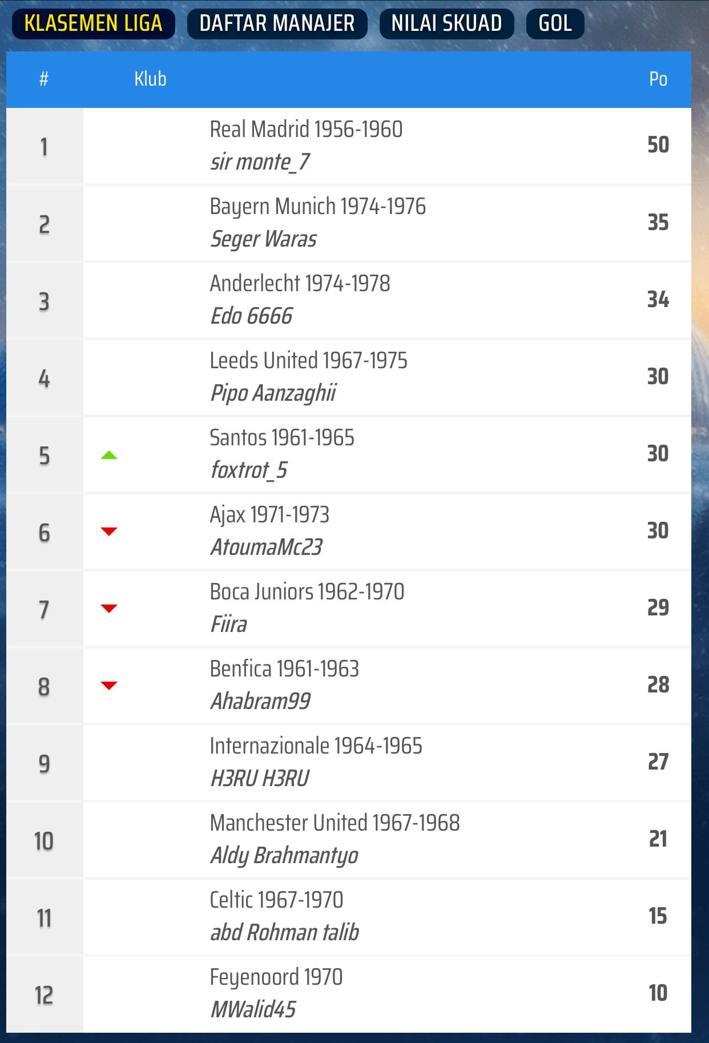Open Real Madrid 1956-1960 club page
The image size is (709, 1043).
(306, 130)
